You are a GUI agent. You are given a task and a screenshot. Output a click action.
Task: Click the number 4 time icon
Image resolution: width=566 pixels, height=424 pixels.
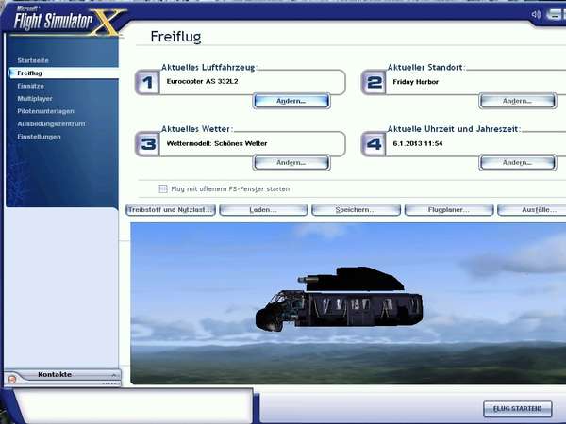(x=374, y=144)
